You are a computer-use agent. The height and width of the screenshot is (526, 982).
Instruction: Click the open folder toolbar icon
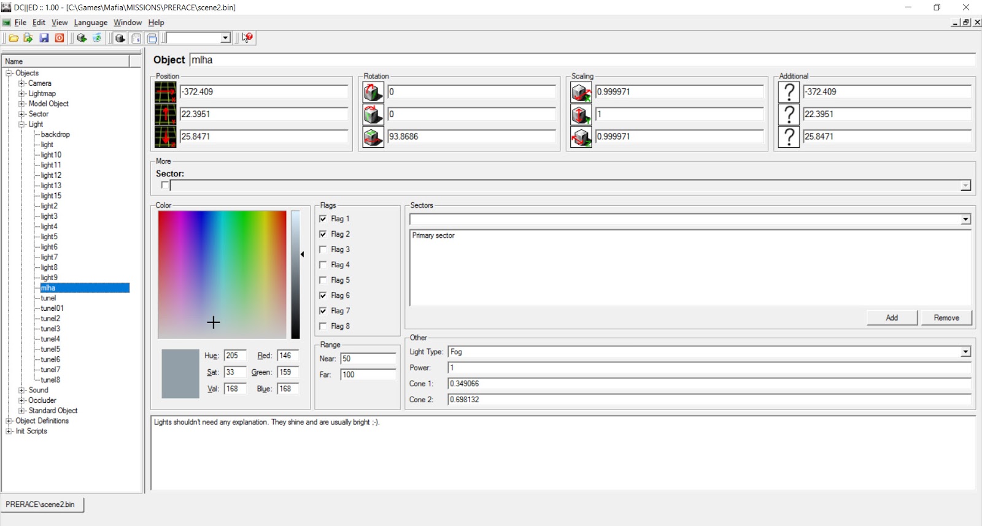14,38
